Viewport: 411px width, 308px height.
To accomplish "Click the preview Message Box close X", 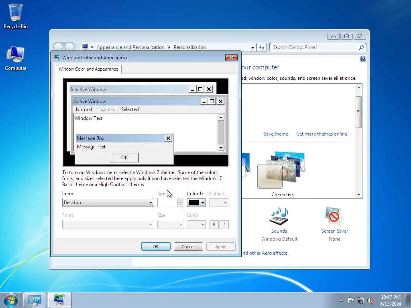I will (168, 138).
